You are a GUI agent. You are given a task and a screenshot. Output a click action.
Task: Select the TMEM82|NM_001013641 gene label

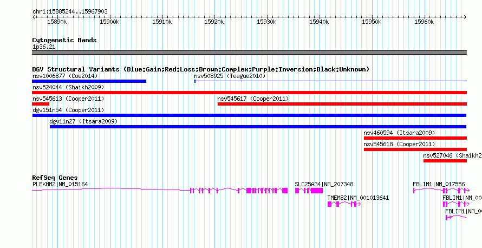pyautogui.click(x=358, y=198)
